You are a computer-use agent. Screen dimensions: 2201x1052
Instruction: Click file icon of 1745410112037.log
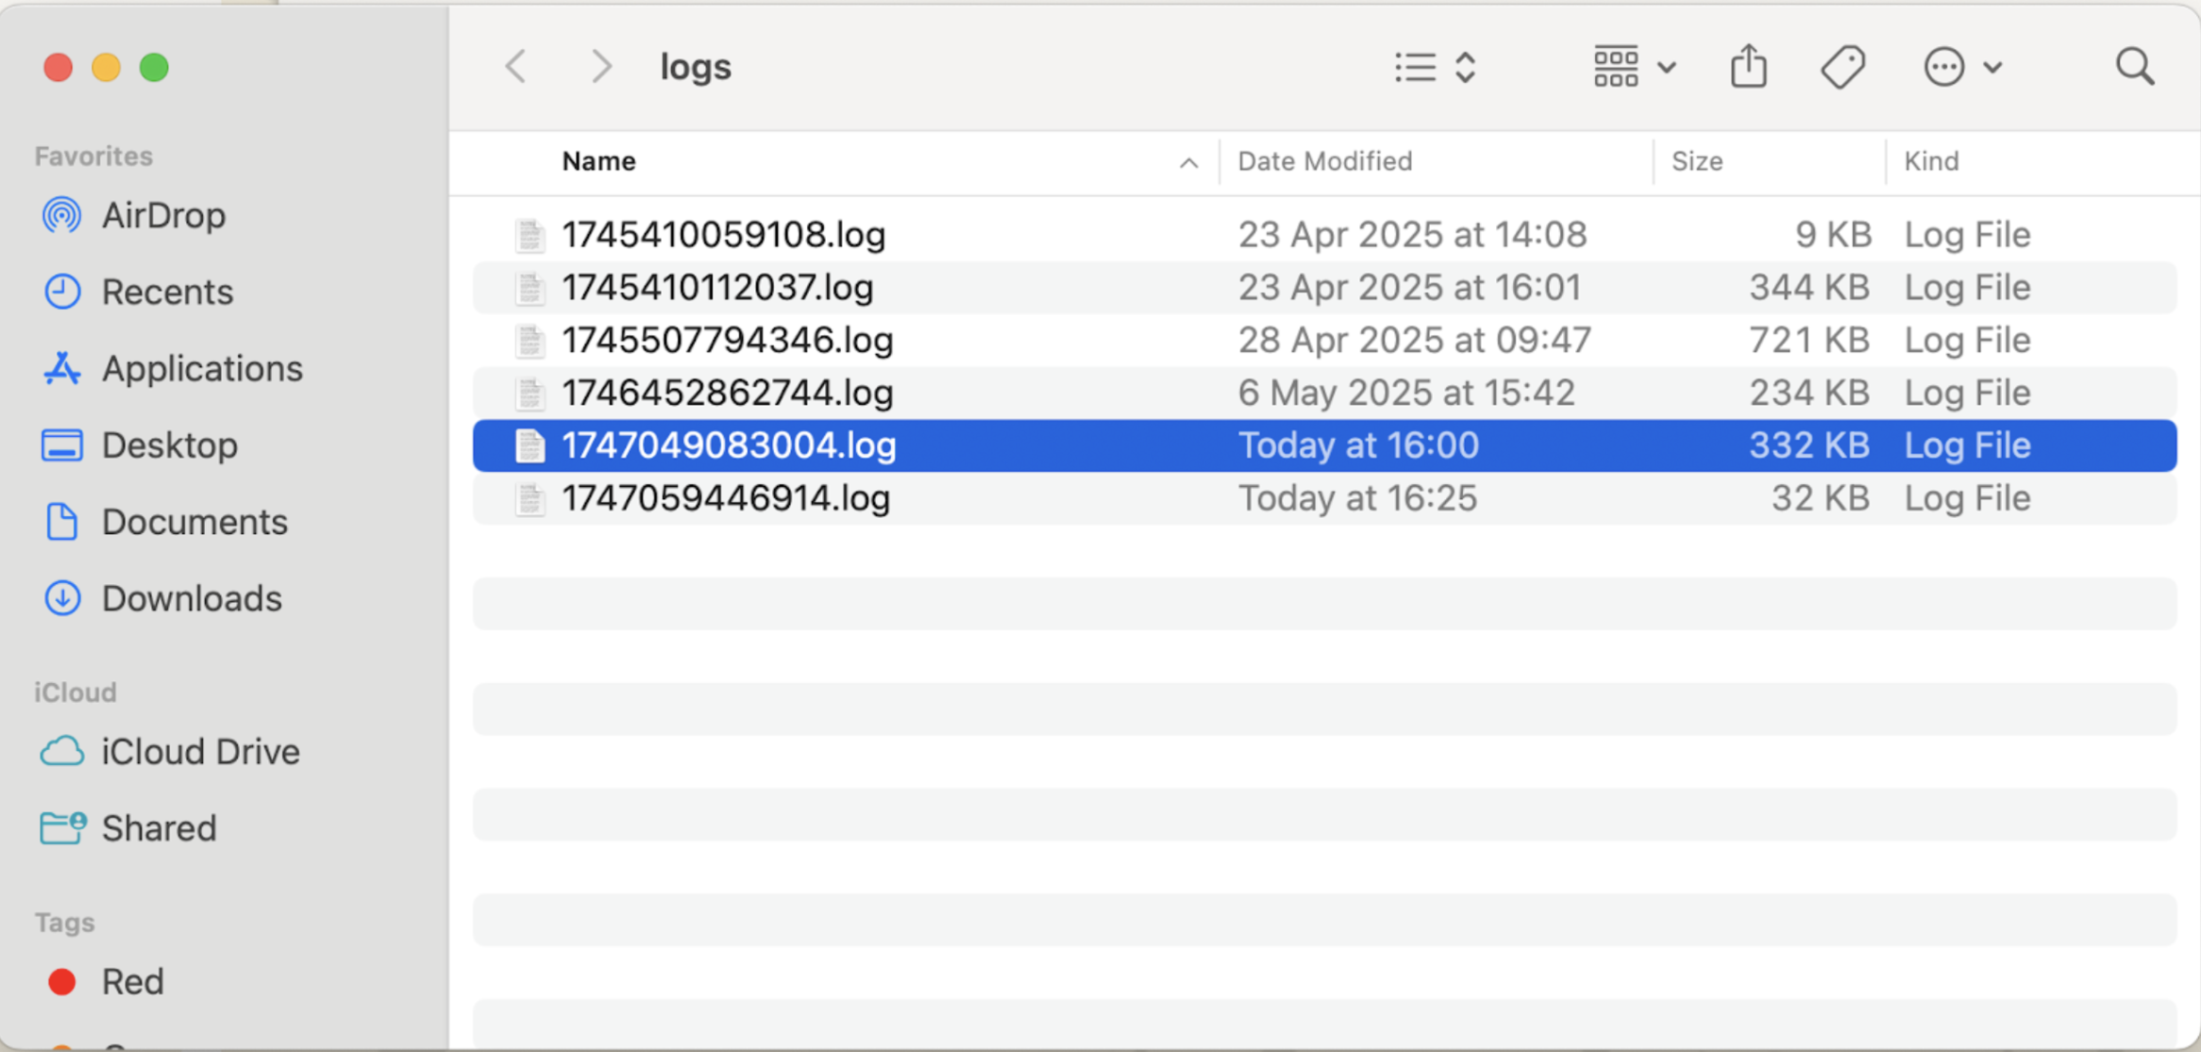coord(529,287)
